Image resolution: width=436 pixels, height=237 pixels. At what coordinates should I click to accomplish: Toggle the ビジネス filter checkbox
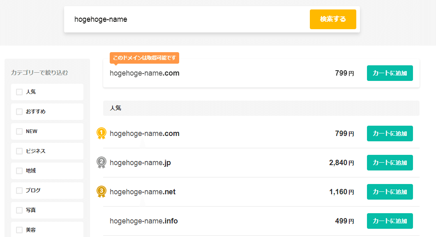point(19,151)
